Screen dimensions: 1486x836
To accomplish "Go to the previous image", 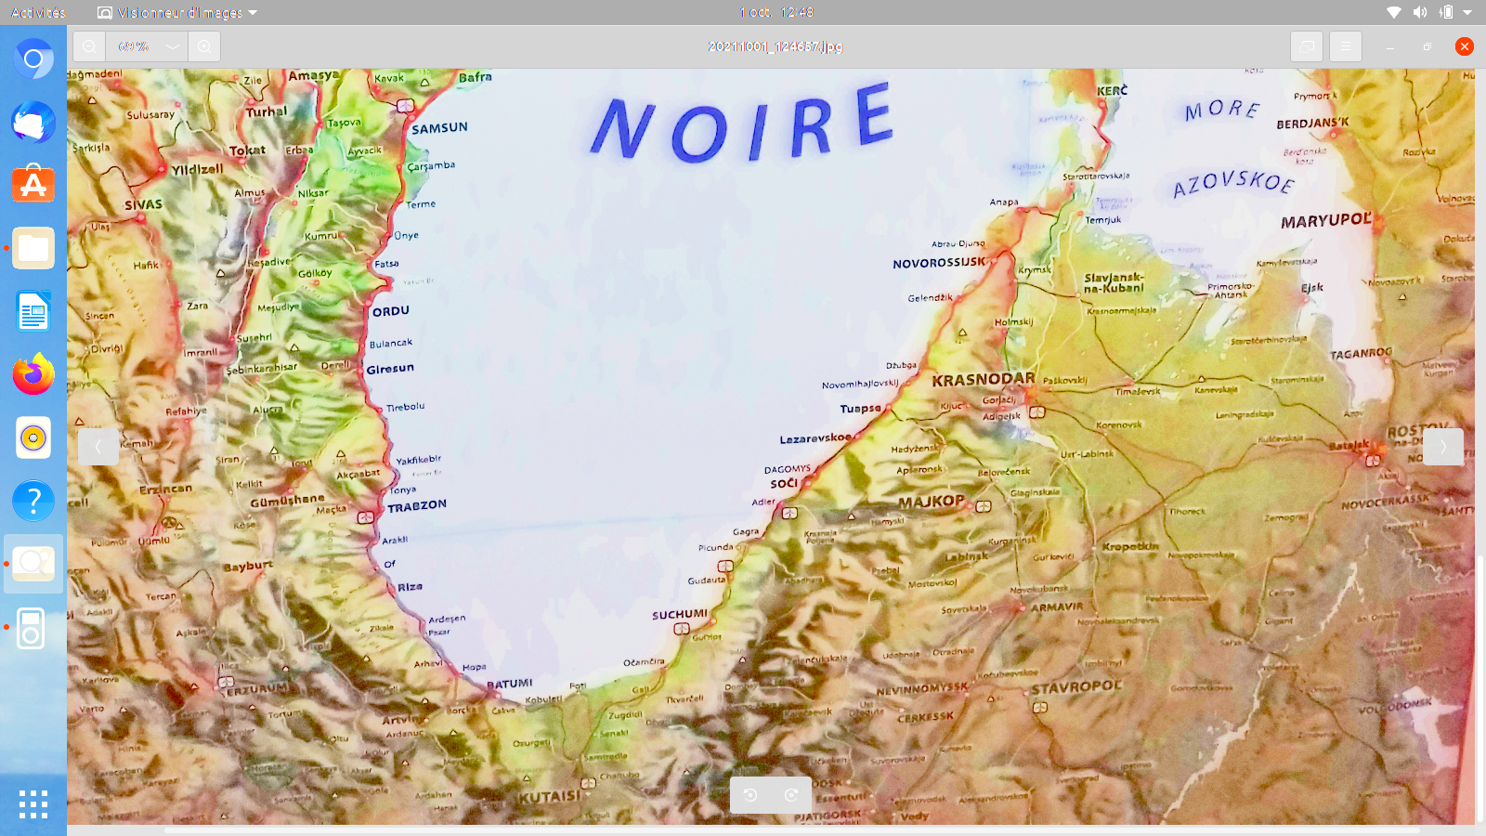I will [x=98, y=447].
